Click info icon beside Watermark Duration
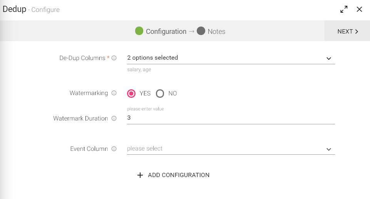 pos(114,119)
